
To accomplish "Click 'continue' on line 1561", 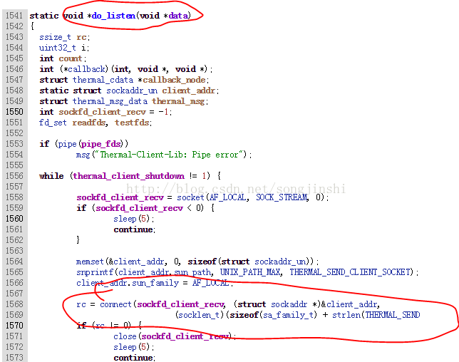I will tap(133, 229).
